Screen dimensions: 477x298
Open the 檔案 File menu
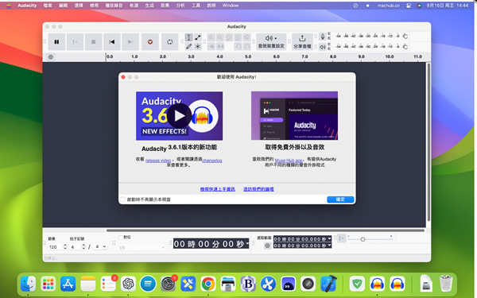[48, 6]
